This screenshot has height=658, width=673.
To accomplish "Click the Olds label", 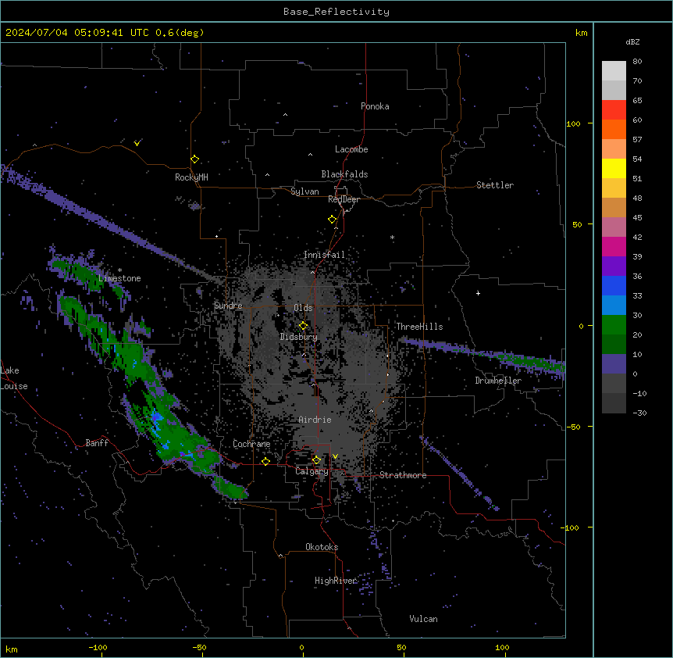I will pyautogui.click(x=303, y=308).
